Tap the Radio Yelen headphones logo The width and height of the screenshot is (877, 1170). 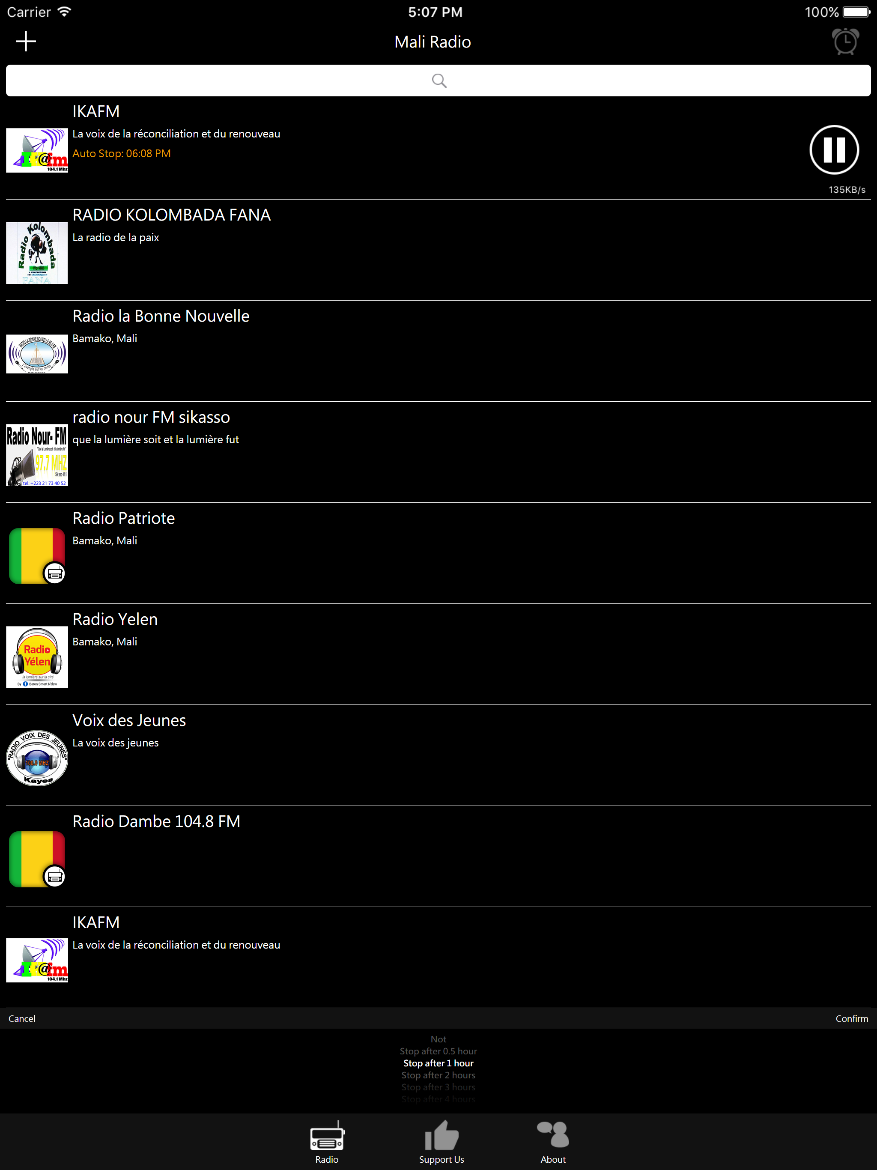[x=37, y=657]
